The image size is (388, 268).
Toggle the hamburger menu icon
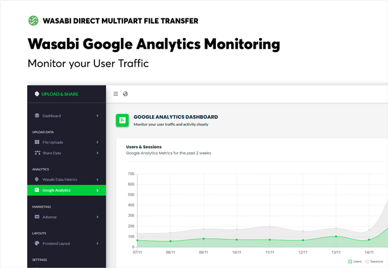[x=116, y=94]
